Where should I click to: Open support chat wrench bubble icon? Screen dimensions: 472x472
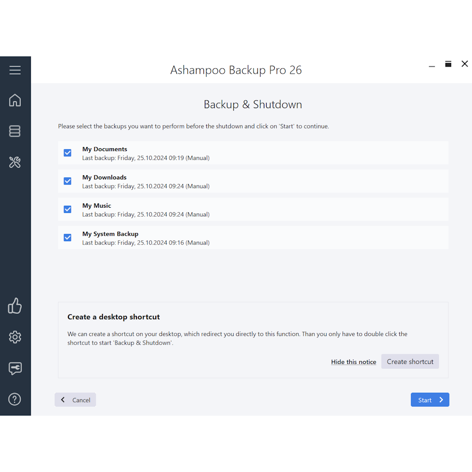(15, 368)
